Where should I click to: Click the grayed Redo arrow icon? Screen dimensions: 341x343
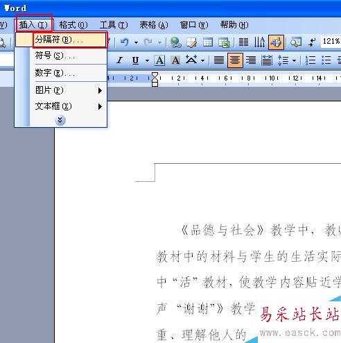148,42
